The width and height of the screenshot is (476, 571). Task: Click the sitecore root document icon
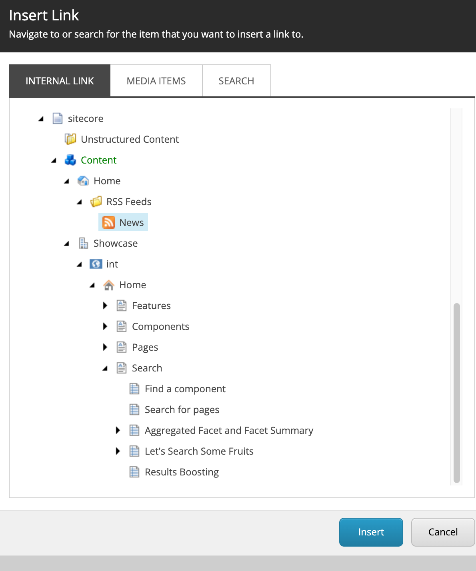click(57, 118)
